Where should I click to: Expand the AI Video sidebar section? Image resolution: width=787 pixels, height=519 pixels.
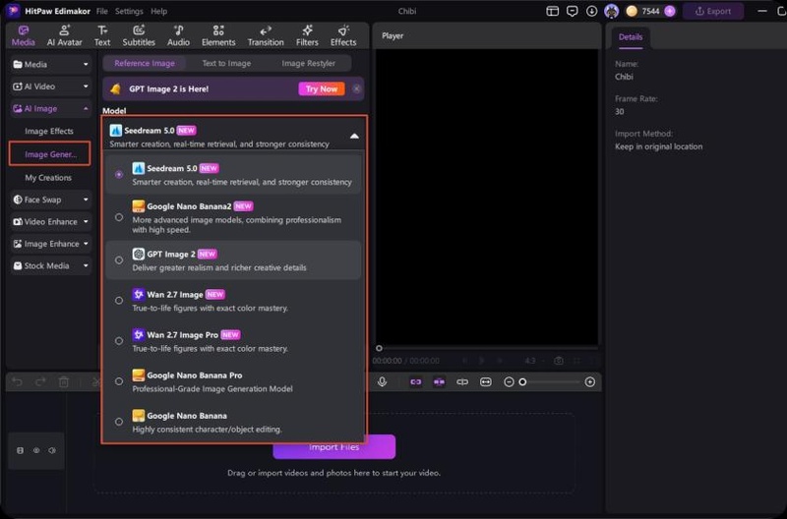[86, 86]
